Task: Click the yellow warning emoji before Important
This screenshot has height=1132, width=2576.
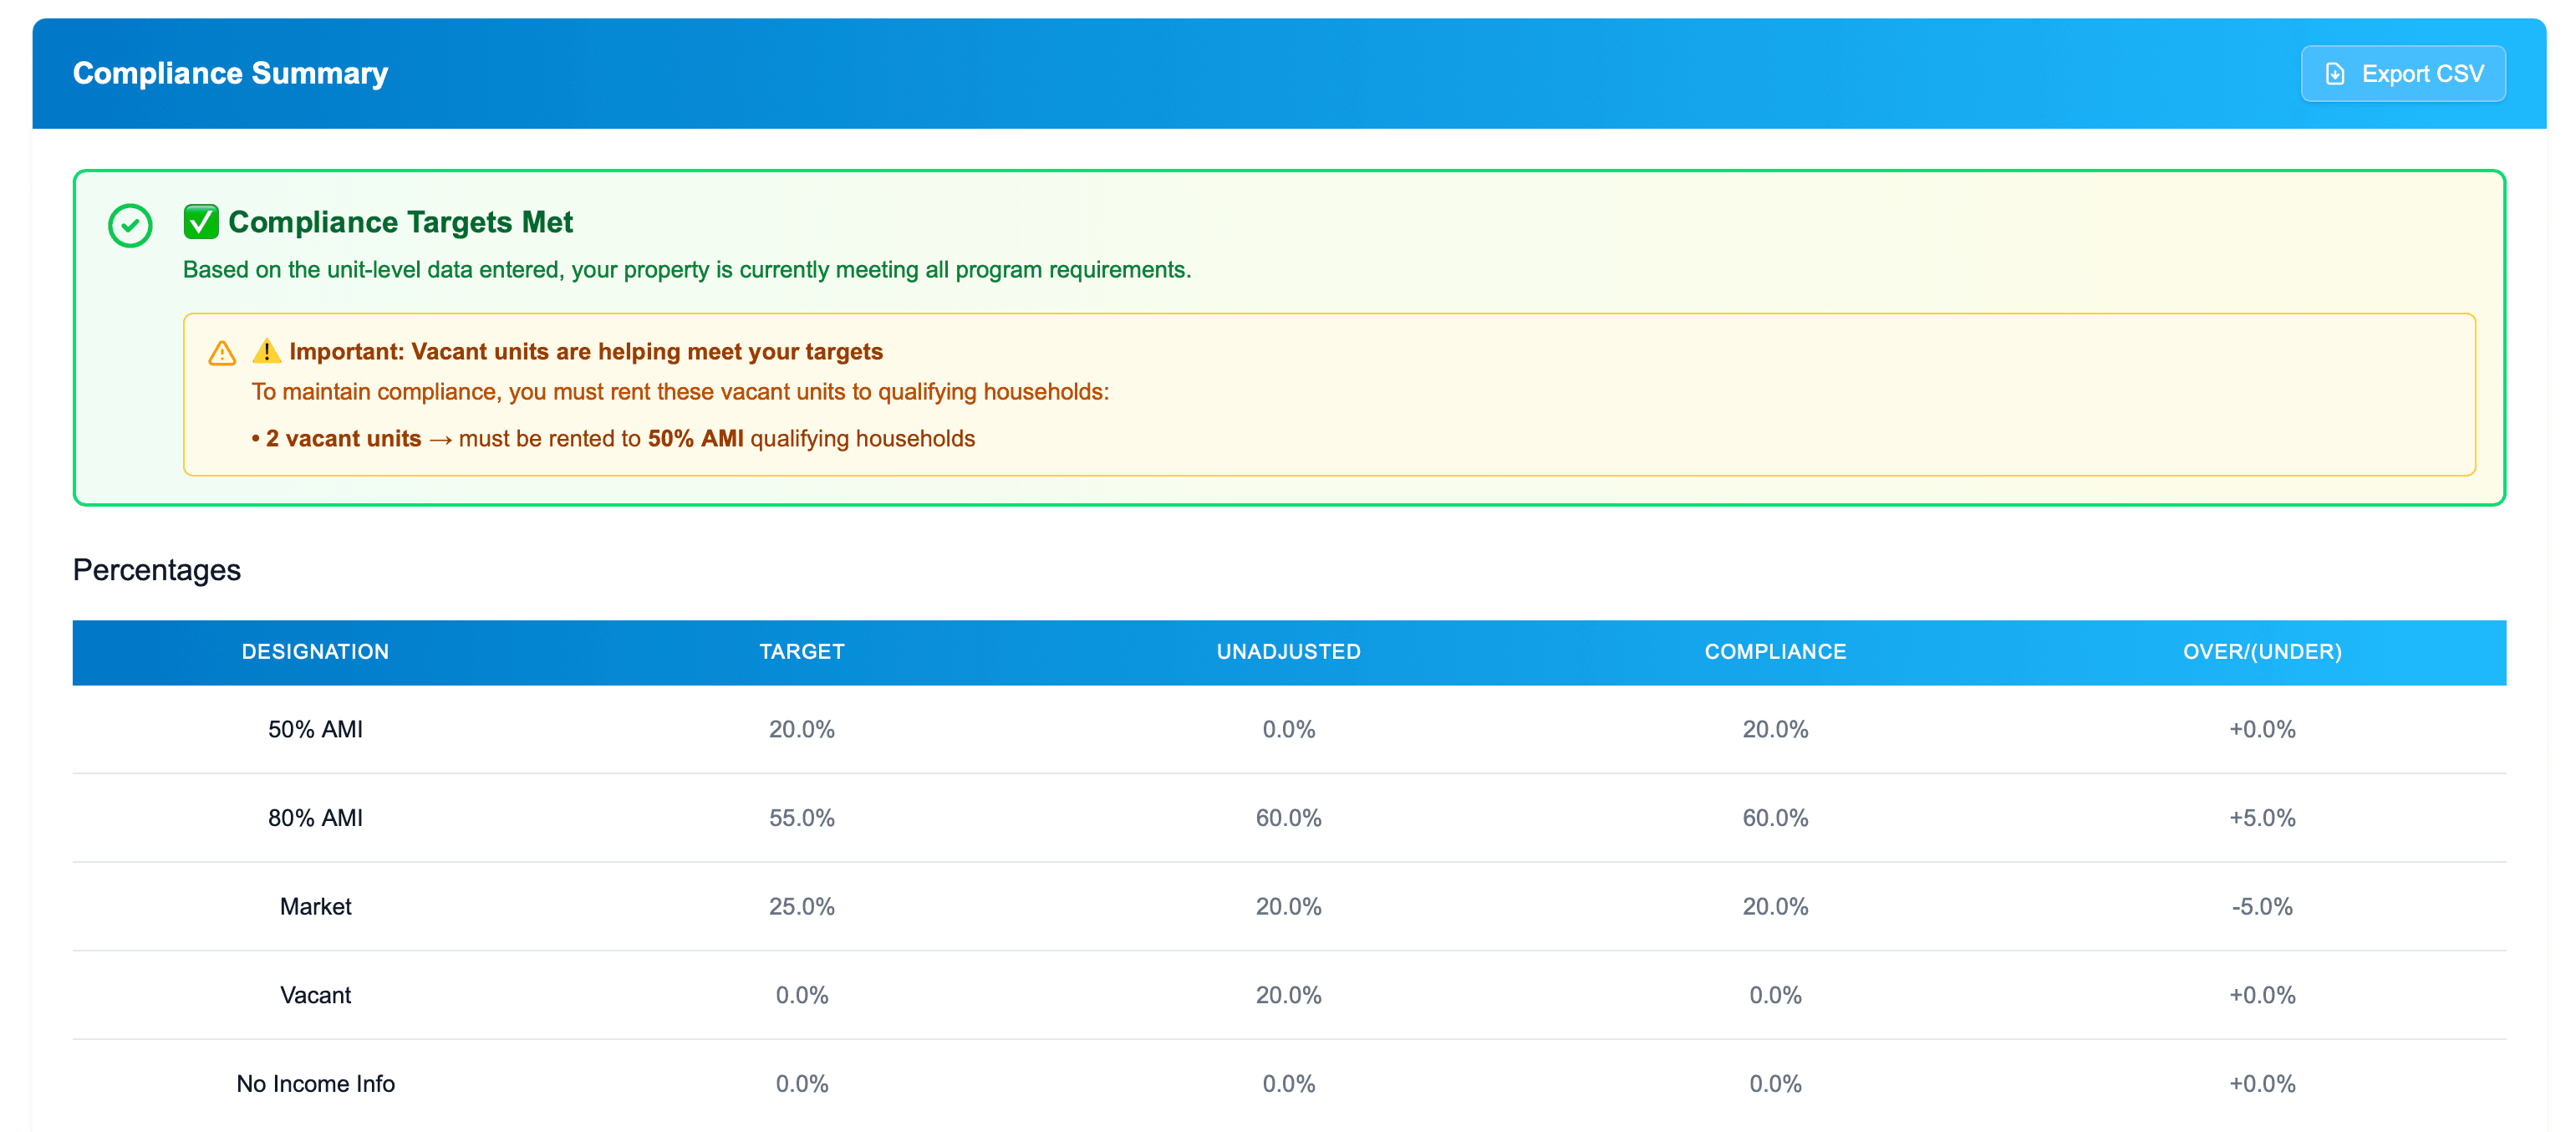Action: point(266,351)
